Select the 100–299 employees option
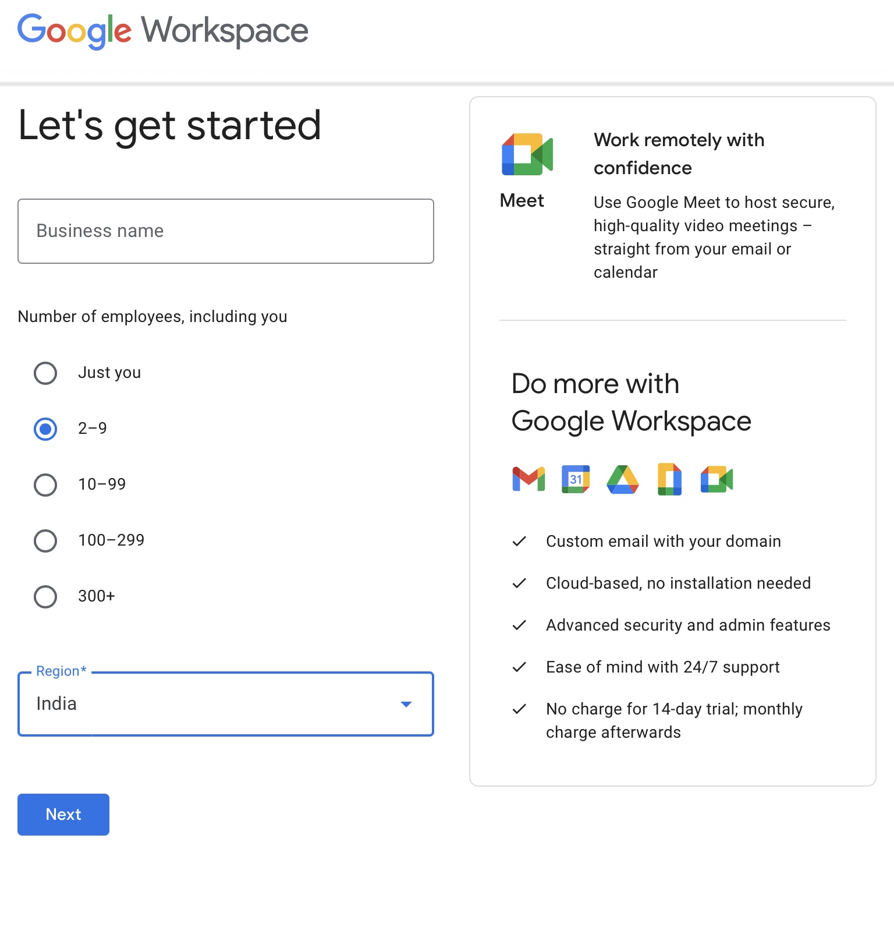This screenshot has height=934, width=894. click(x=45, y=541)
